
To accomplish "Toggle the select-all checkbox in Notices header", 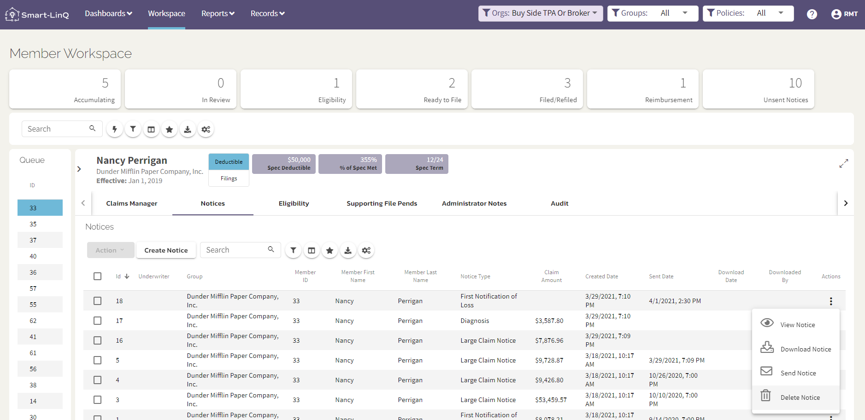I will pyautogui.click(x=97, y=276).
